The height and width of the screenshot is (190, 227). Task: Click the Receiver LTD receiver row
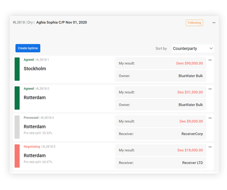tap(161, 163)
